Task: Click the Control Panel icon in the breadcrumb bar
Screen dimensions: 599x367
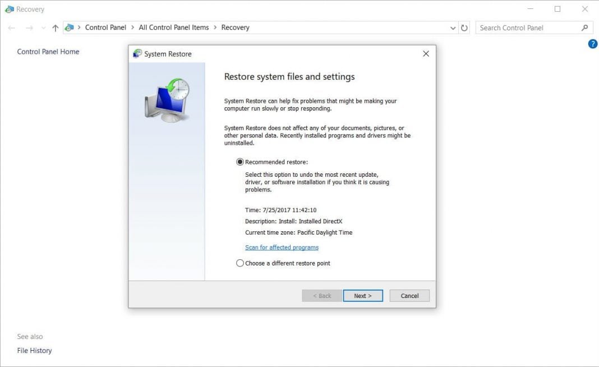Action: [69, 27]
